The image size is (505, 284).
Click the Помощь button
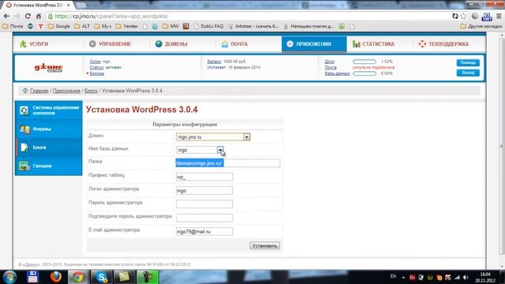[x=468, y=62]
